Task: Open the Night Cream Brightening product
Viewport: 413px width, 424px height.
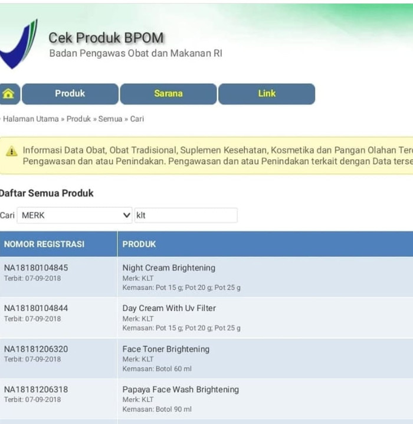Action: coord(169,268)
